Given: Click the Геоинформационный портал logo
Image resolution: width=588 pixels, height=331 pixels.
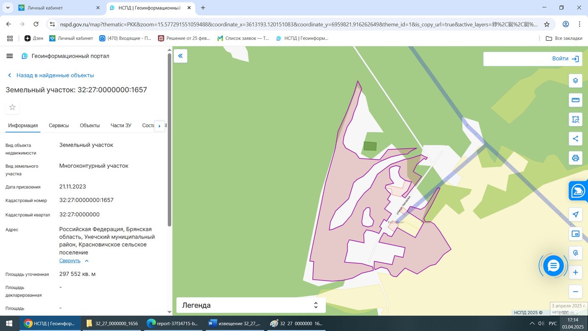Looking at the screenshot, I should [x=66, y=56].
